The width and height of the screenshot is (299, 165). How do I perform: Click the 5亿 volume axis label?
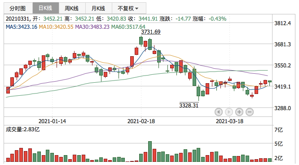click(x=279, y=144)
